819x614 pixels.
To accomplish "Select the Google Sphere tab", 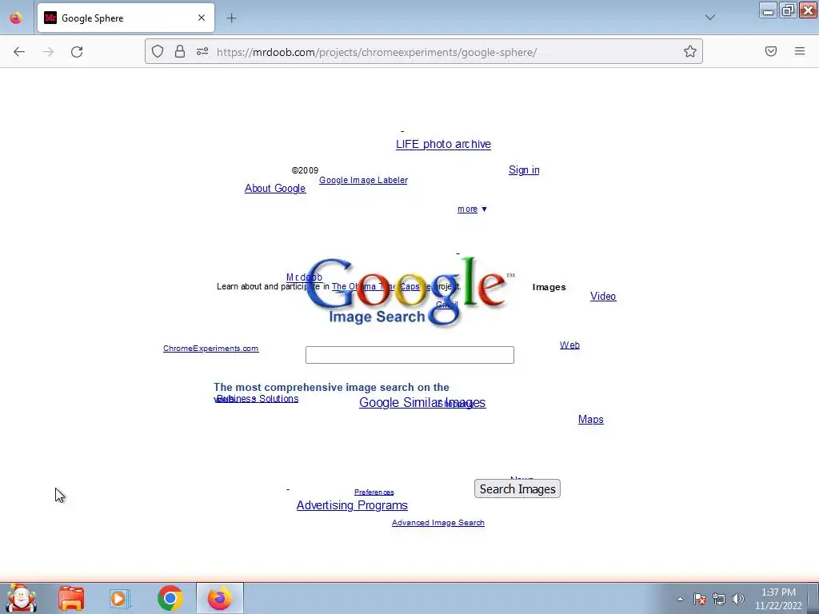I will 126,18.
